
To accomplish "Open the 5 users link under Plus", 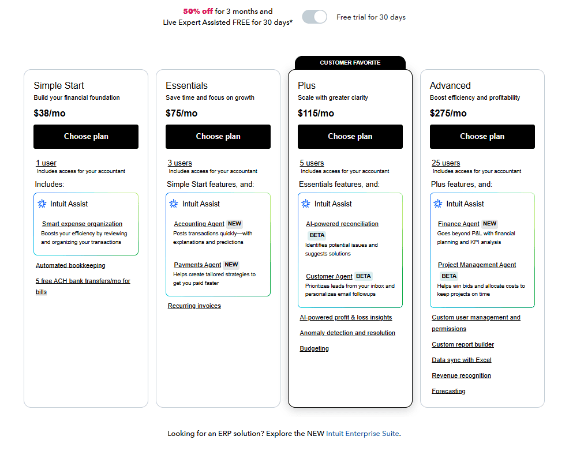I will (x=312, y=163).
